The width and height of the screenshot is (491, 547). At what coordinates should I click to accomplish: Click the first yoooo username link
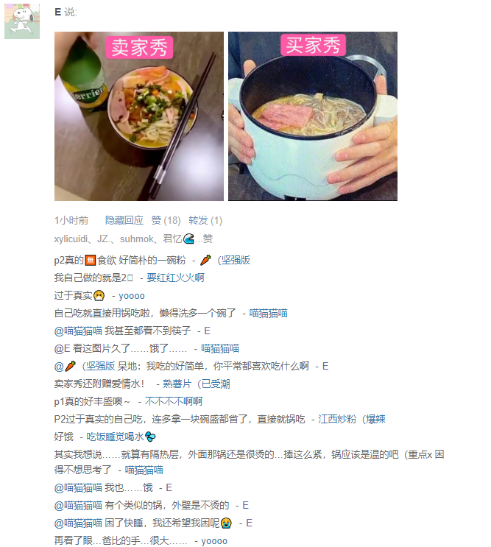point(132,296)
